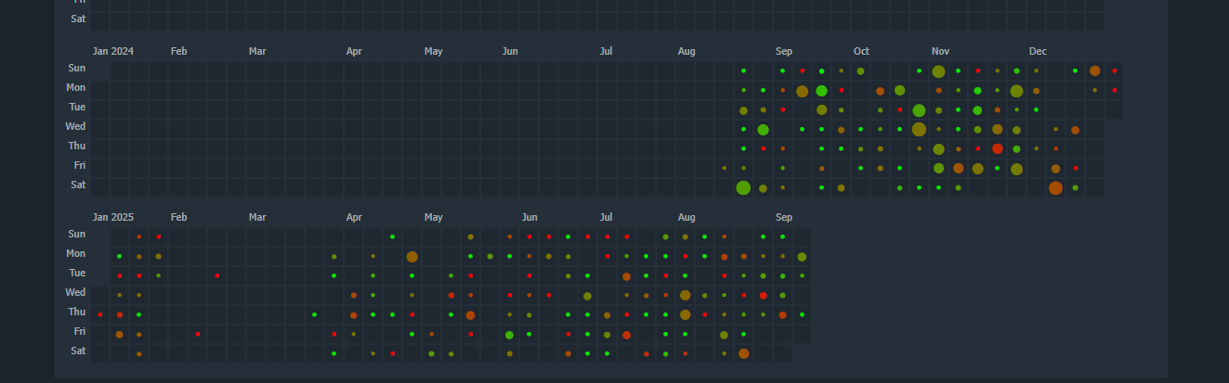Select the large orange Saturday dot in December 2024
This screenshot has width=1229, height=383.
tap(1055, 188)
